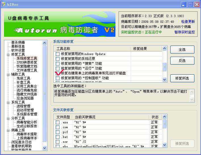Collapse the 辅助工具 tree node

point(8,75)
